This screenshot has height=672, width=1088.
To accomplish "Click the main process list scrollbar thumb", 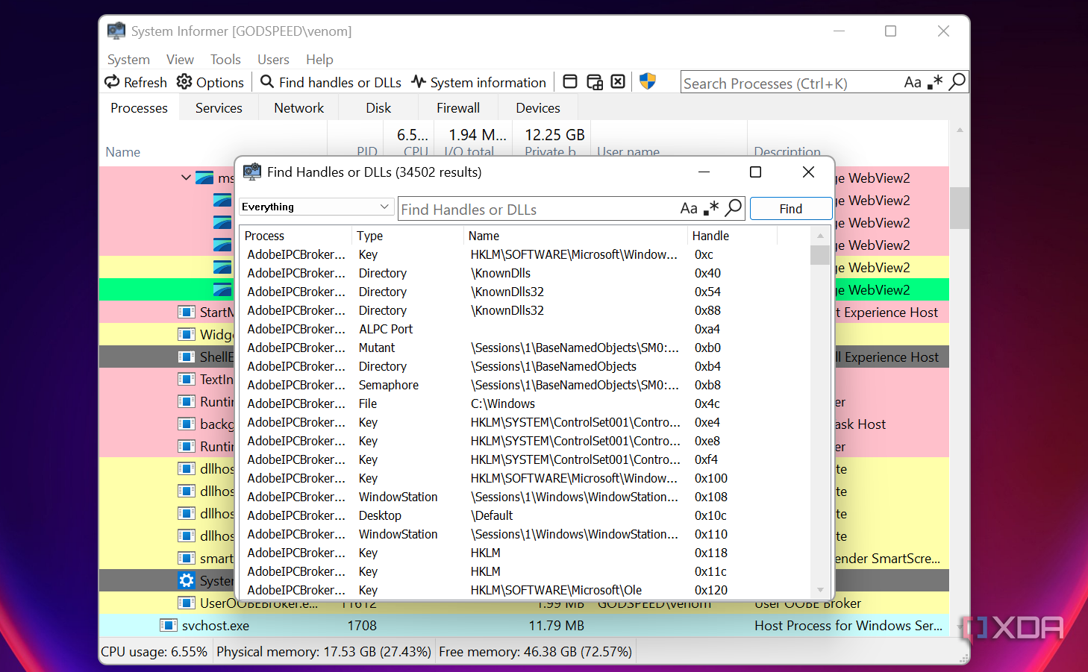I will [x=960, y=208].
